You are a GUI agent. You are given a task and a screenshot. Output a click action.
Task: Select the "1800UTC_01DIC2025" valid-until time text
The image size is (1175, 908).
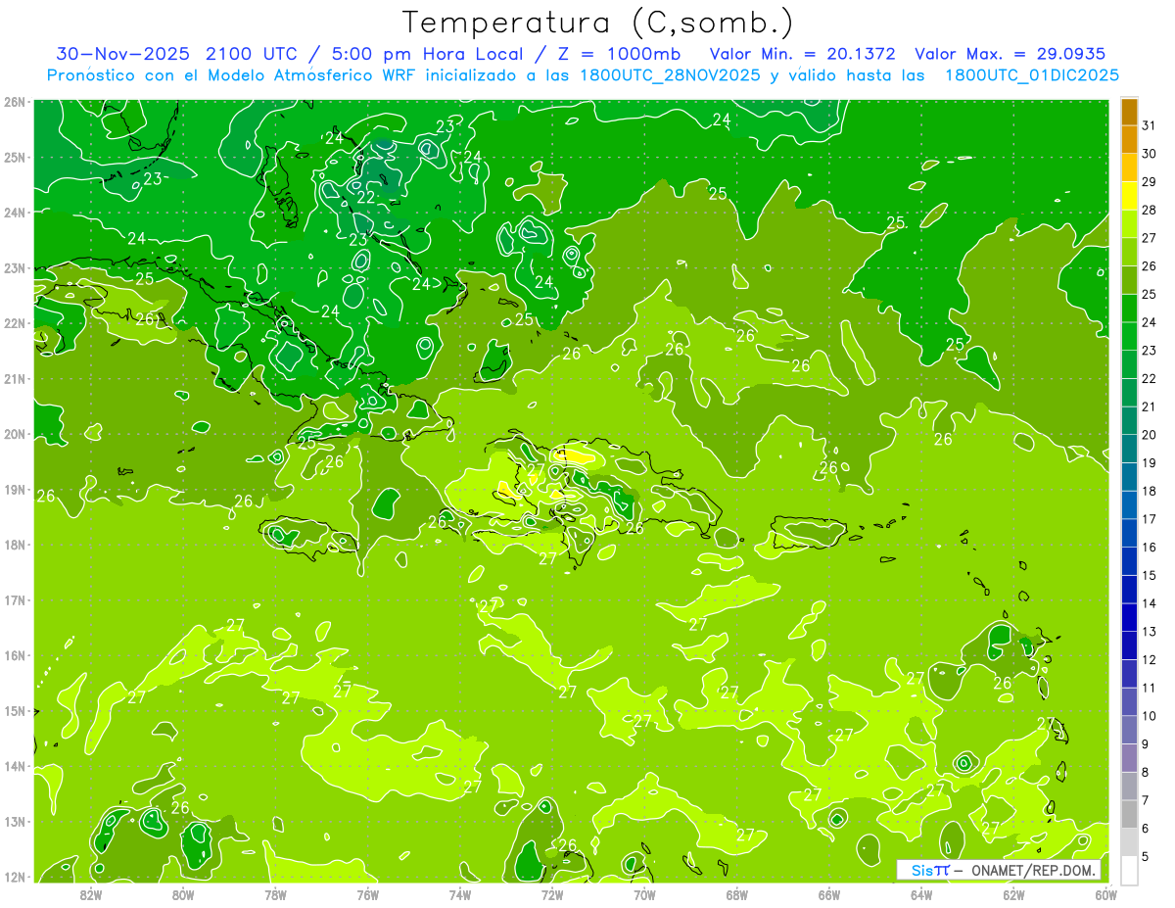tap(1032, 75)
